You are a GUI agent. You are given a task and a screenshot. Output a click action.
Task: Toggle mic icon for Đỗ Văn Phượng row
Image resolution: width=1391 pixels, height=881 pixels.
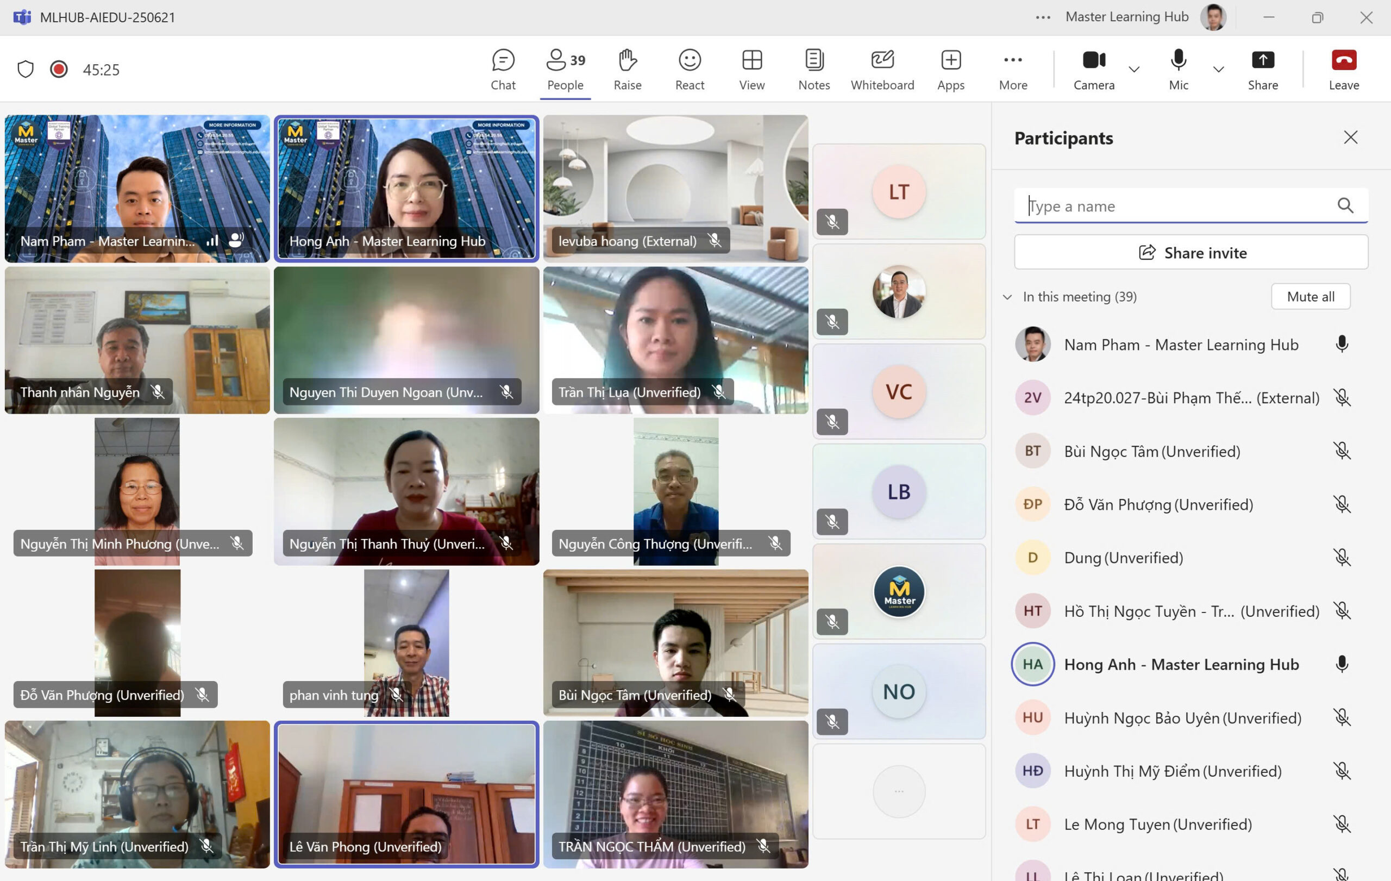[1342, 504]
